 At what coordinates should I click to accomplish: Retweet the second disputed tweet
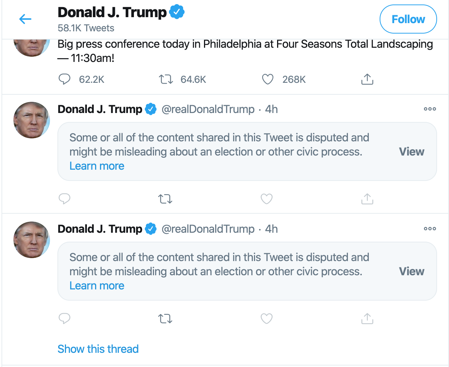pyautogui.click(x=165, y=319)
